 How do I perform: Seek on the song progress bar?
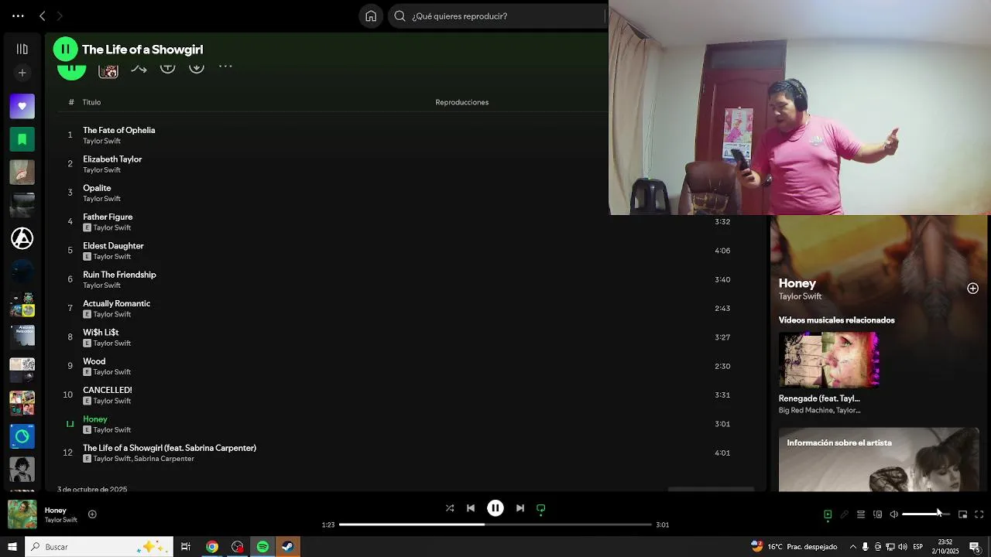point(495,525)
